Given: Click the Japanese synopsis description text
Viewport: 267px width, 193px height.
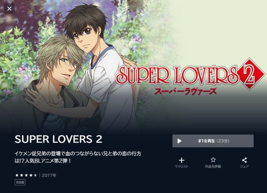Looking at the screenshot, I should coord(78,157).
